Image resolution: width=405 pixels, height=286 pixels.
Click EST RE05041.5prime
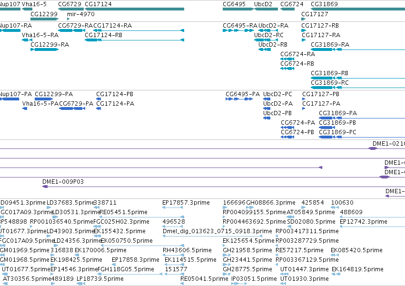(x=182, y=284)
